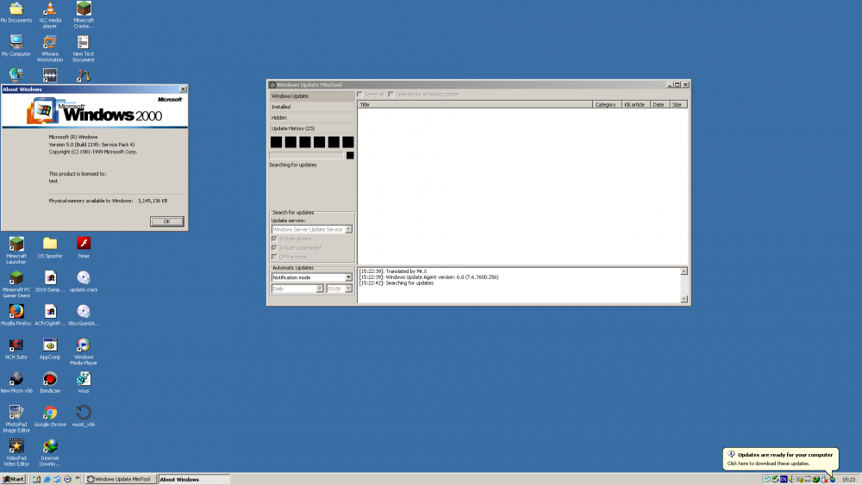Click the log pane scroll down arrow

(684, 299)
